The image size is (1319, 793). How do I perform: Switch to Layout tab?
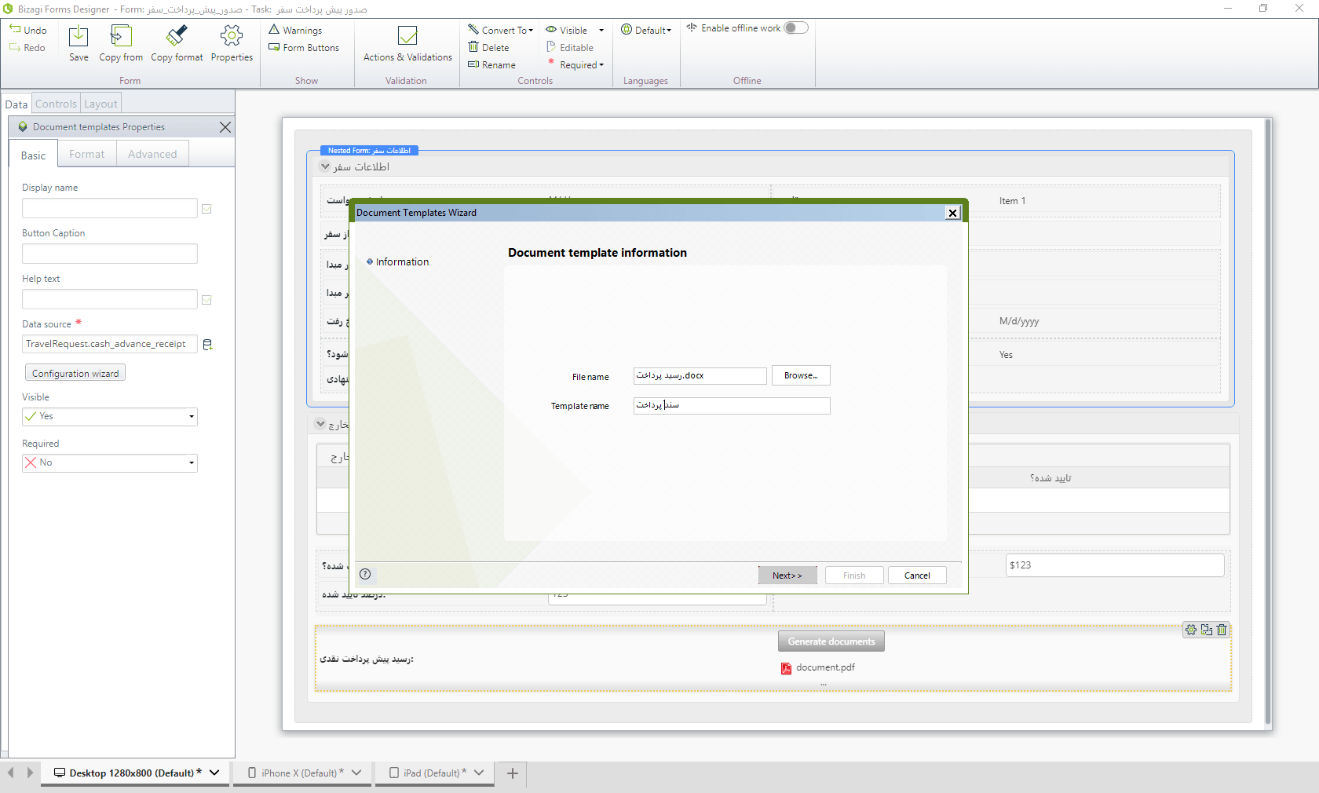(x=100, y=104)
